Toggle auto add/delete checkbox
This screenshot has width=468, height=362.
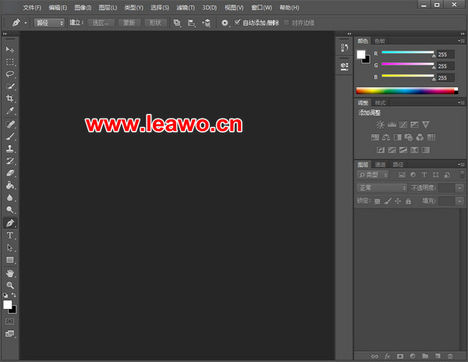(x=237, y=23)
